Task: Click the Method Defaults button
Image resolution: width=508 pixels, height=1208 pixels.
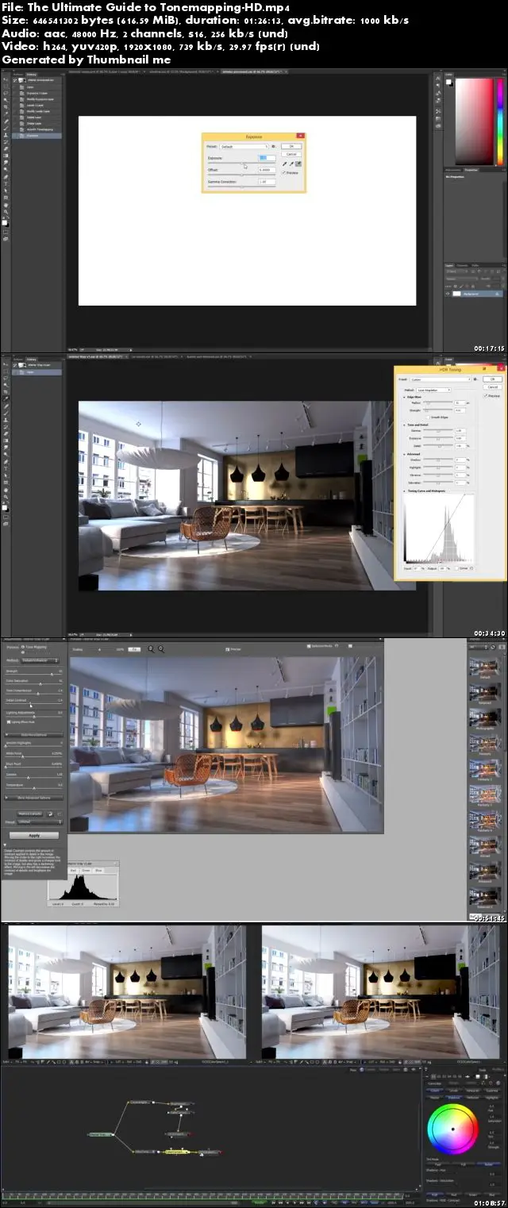Action: (30, 814)
